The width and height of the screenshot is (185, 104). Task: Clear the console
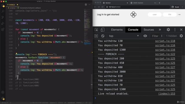coord(103,36)
